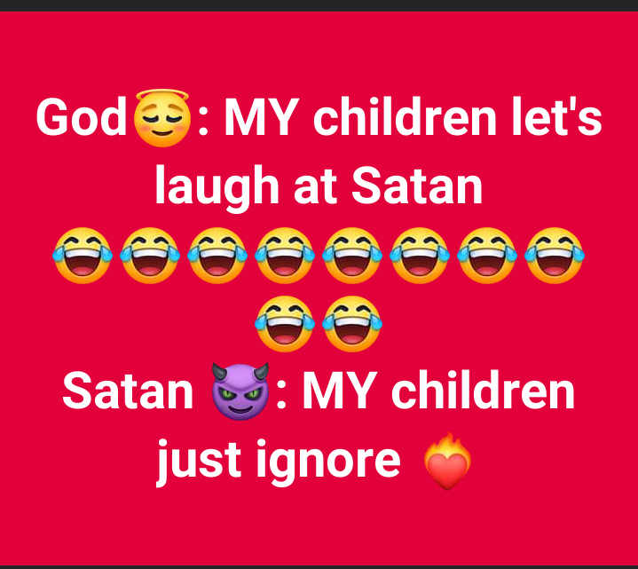Viewport: 638px width, 569px height.
Task: Tap right laughing emoji in the two-emoji row
Action: (x=352, y=324)
